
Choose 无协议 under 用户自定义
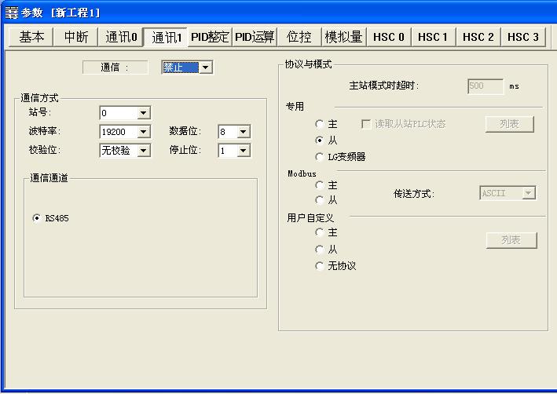click(x=319, y=266)
